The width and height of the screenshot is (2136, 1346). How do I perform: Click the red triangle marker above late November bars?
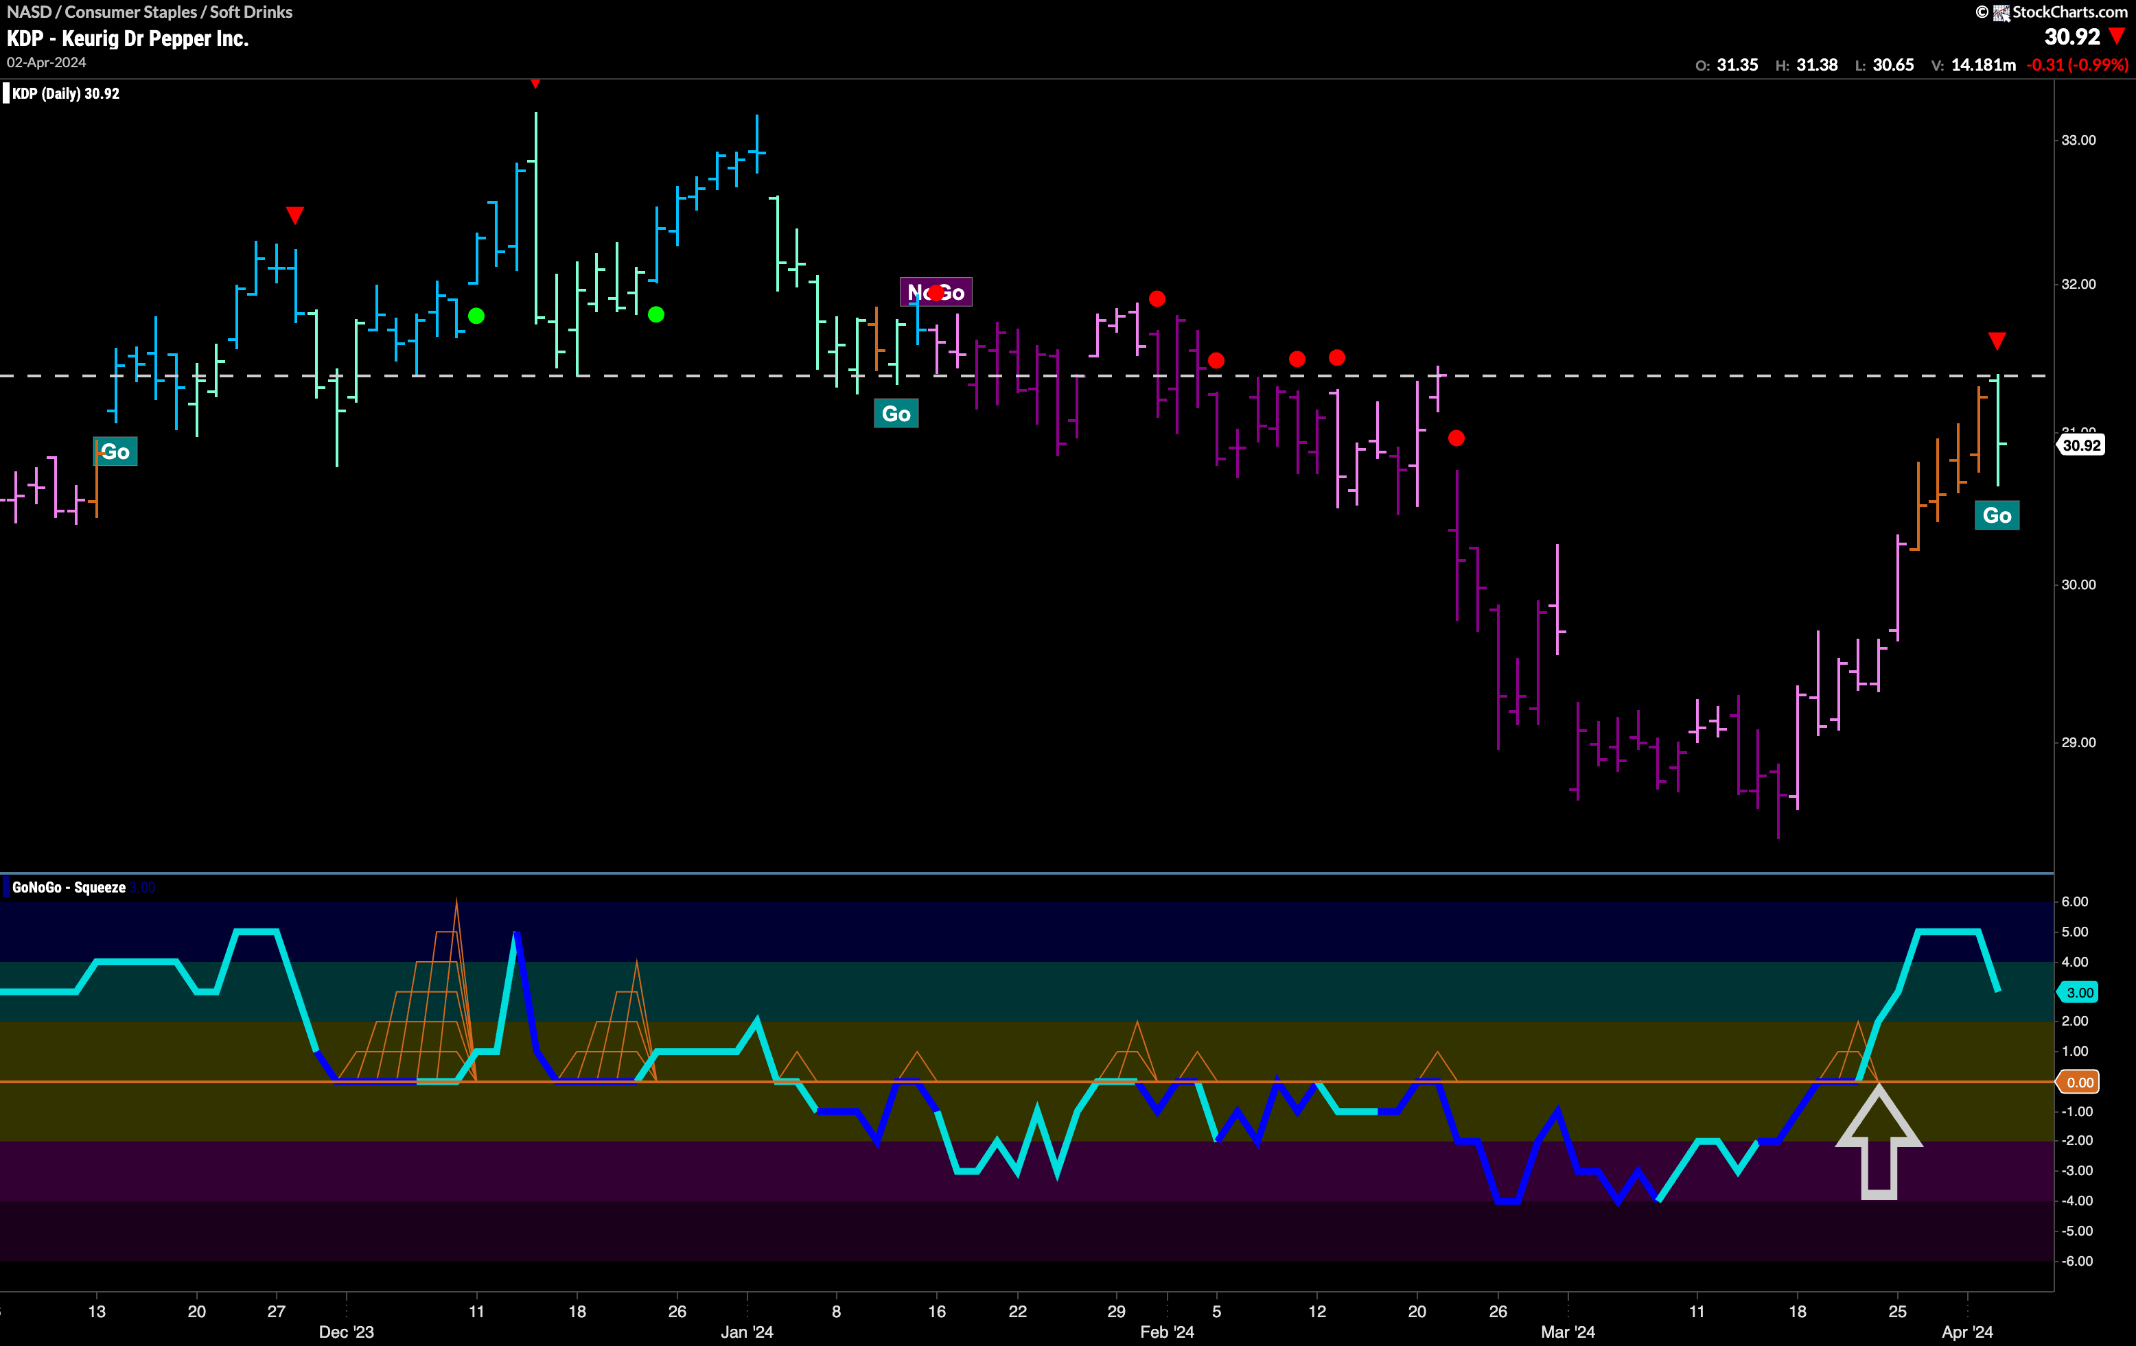point(295,215)
